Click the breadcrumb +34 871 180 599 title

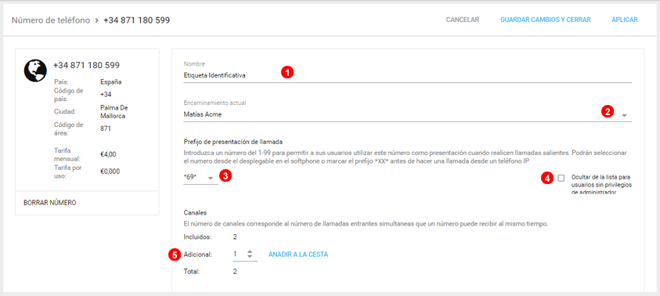click(x=137, y=20)
